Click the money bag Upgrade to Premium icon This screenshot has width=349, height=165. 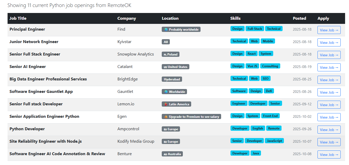[x=166, y=117]
